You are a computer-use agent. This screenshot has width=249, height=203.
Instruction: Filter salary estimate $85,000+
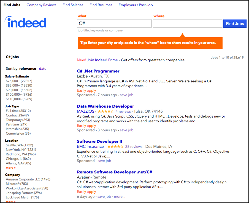(19, 85)
